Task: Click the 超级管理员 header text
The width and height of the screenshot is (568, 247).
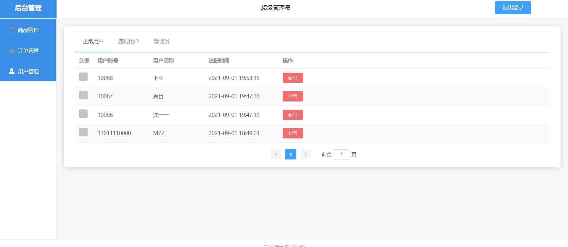Action: coord(276,8)
